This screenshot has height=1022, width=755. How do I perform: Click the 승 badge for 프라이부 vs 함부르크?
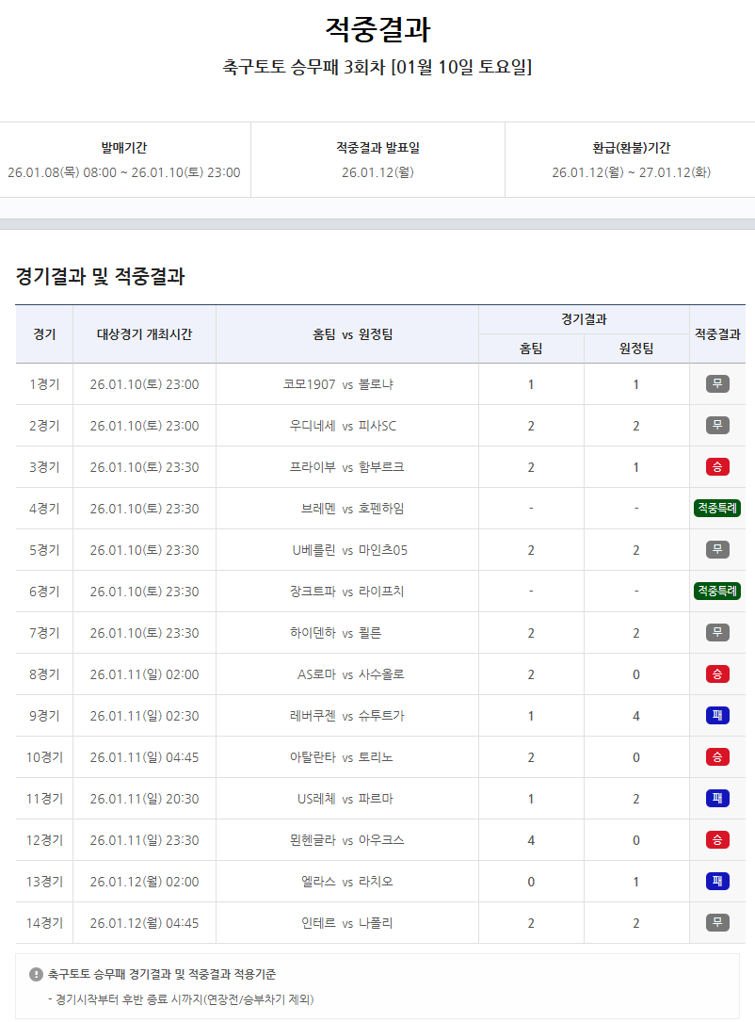(x=718, y=466)
